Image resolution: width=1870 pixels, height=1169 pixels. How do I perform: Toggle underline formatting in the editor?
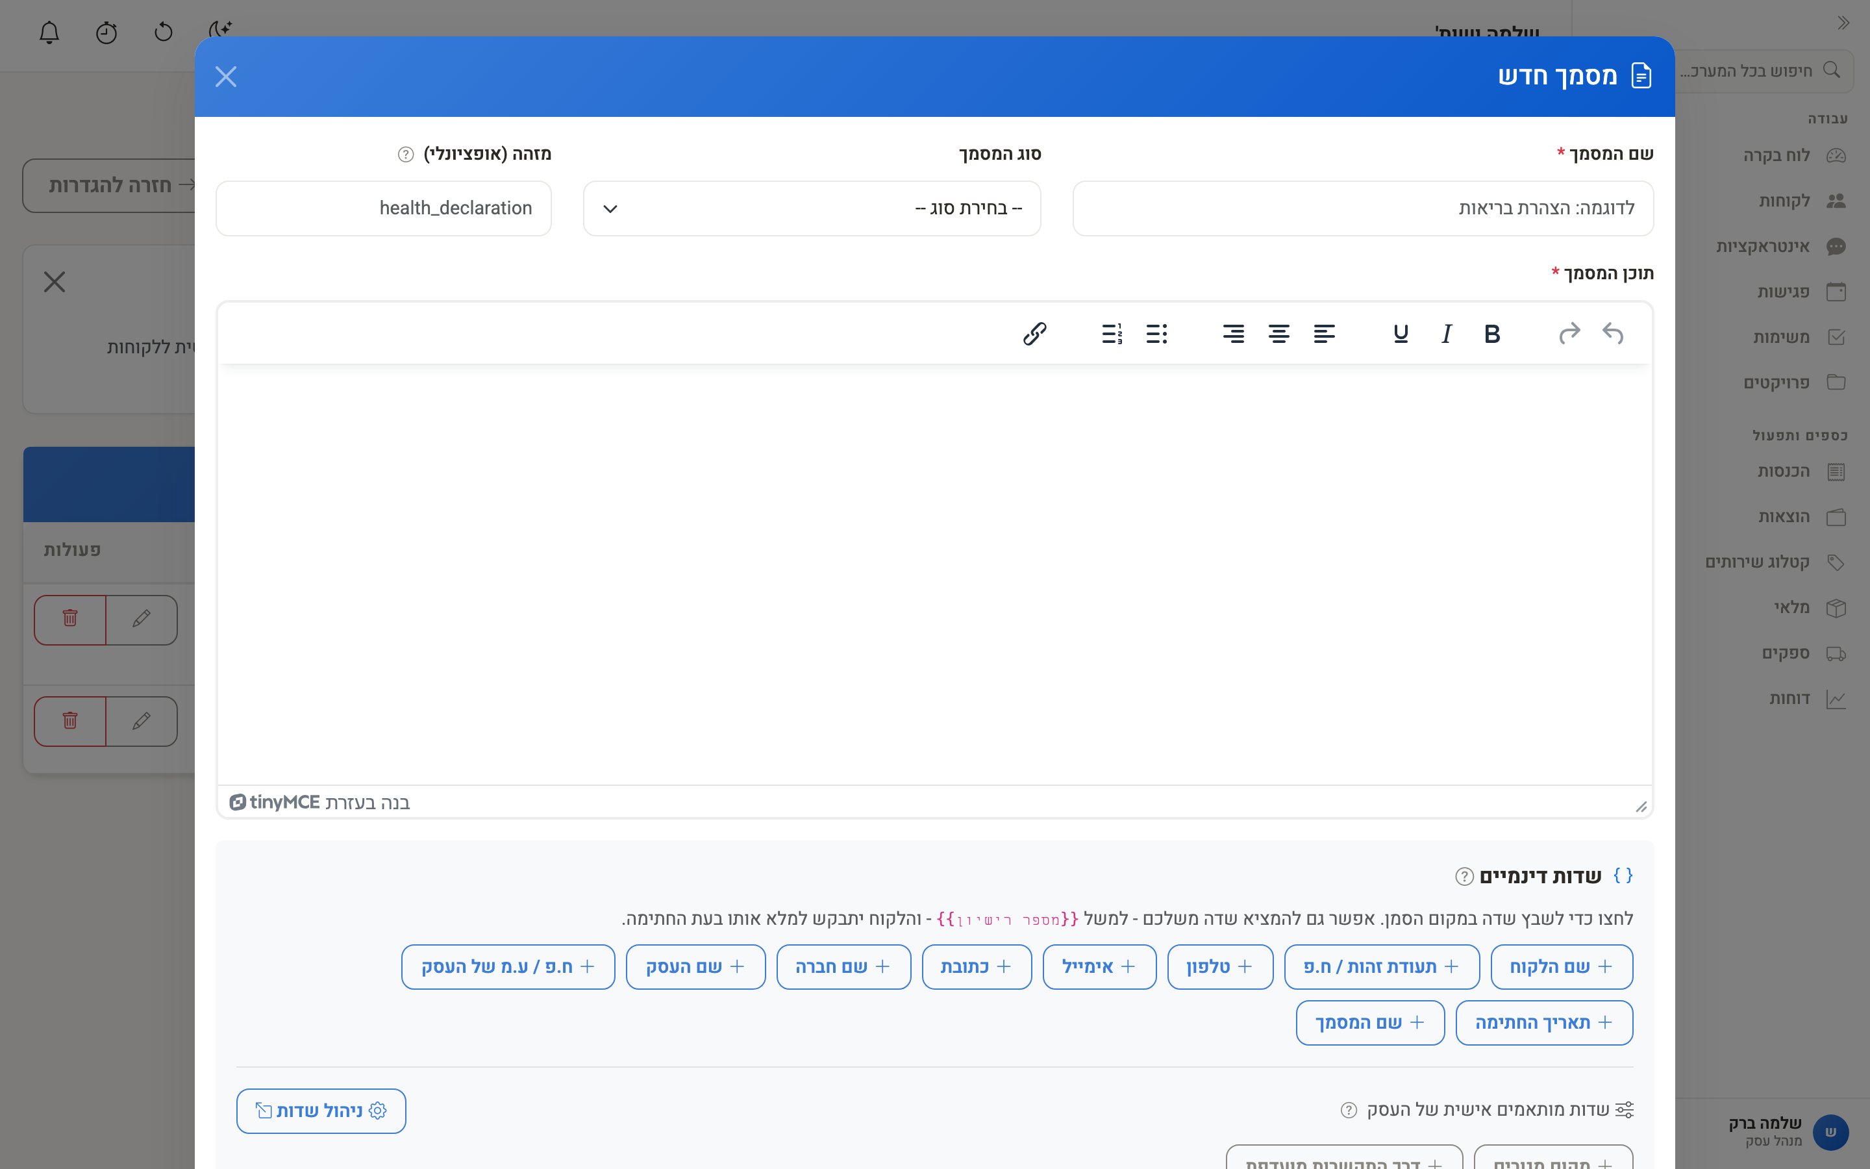pos(1401,333)
